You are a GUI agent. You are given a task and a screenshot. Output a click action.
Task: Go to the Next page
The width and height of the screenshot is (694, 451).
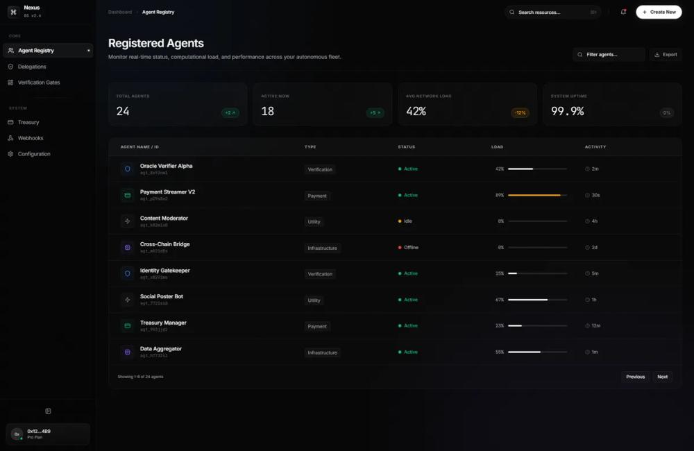click(662, 377)
